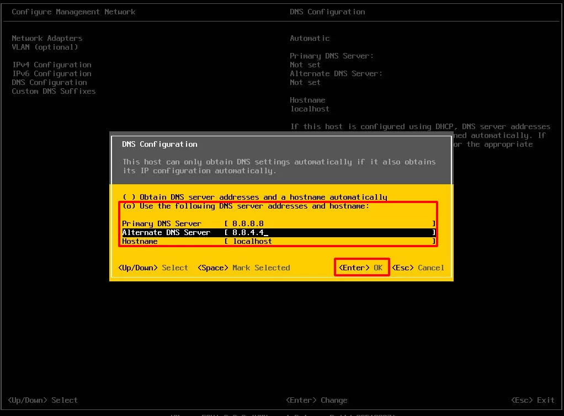Click DNS Configuration in the left menu

[49, 82]
